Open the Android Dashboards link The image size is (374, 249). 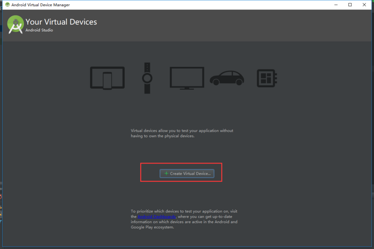[x=157, y=217]
